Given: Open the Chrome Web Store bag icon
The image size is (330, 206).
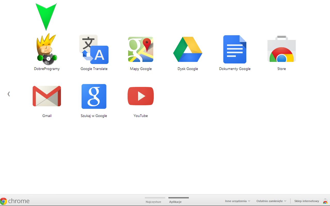Looking at the screenshot, I should point(282,49).
